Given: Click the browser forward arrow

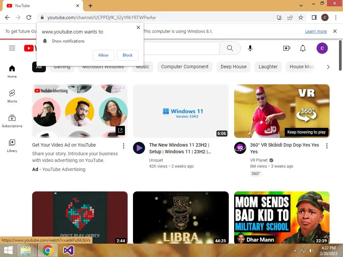Looking at the screenshot, I should tap(18, 17).
